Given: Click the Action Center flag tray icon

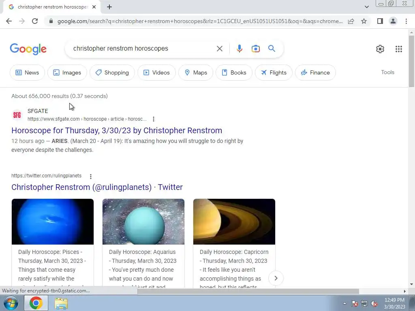Looking at the screenshot, I should point(354,304).
